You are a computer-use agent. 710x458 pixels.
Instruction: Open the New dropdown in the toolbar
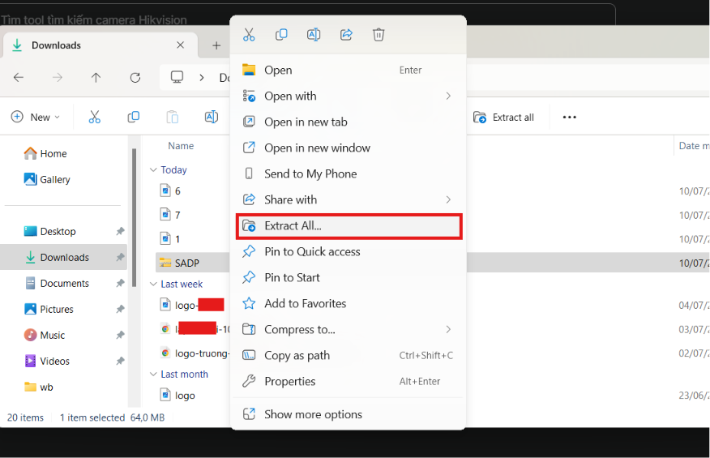click(36, 118)
